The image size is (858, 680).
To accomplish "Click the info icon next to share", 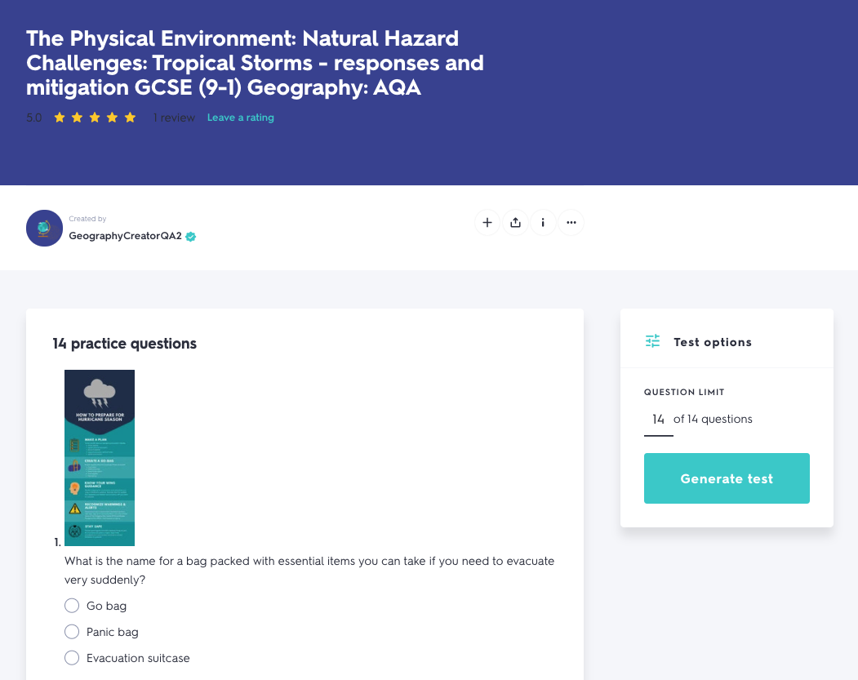I will coord(543,222).
